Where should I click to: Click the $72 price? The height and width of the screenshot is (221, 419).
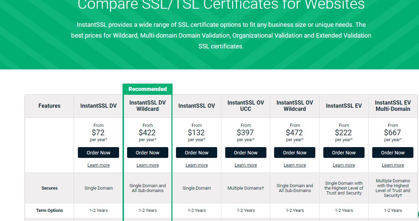[x=98, y=132]
